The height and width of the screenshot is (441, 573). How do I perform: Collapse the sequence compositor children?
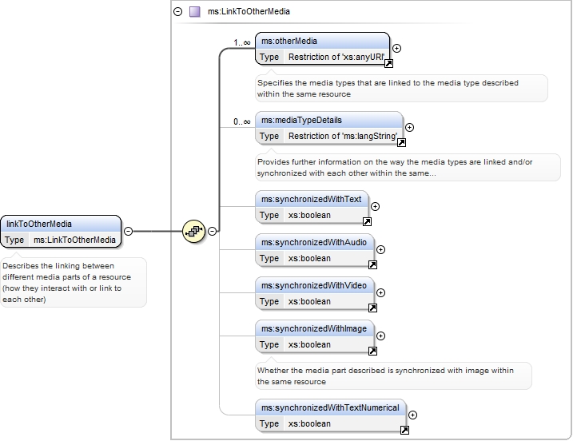click(212, 231)
